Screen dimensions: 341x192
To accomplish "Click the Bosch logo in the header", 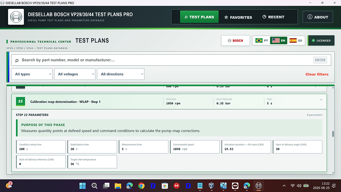I will [x=16, y=17].
